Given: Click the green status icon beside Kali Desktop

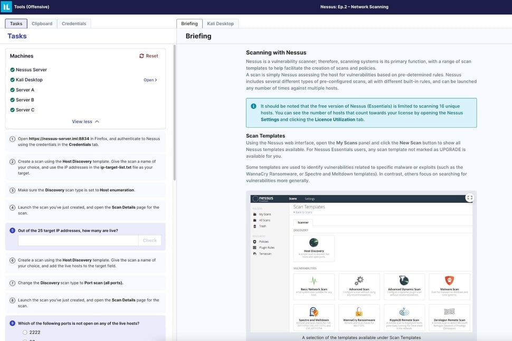Looking at the screenshot, I should coord(13,80).
